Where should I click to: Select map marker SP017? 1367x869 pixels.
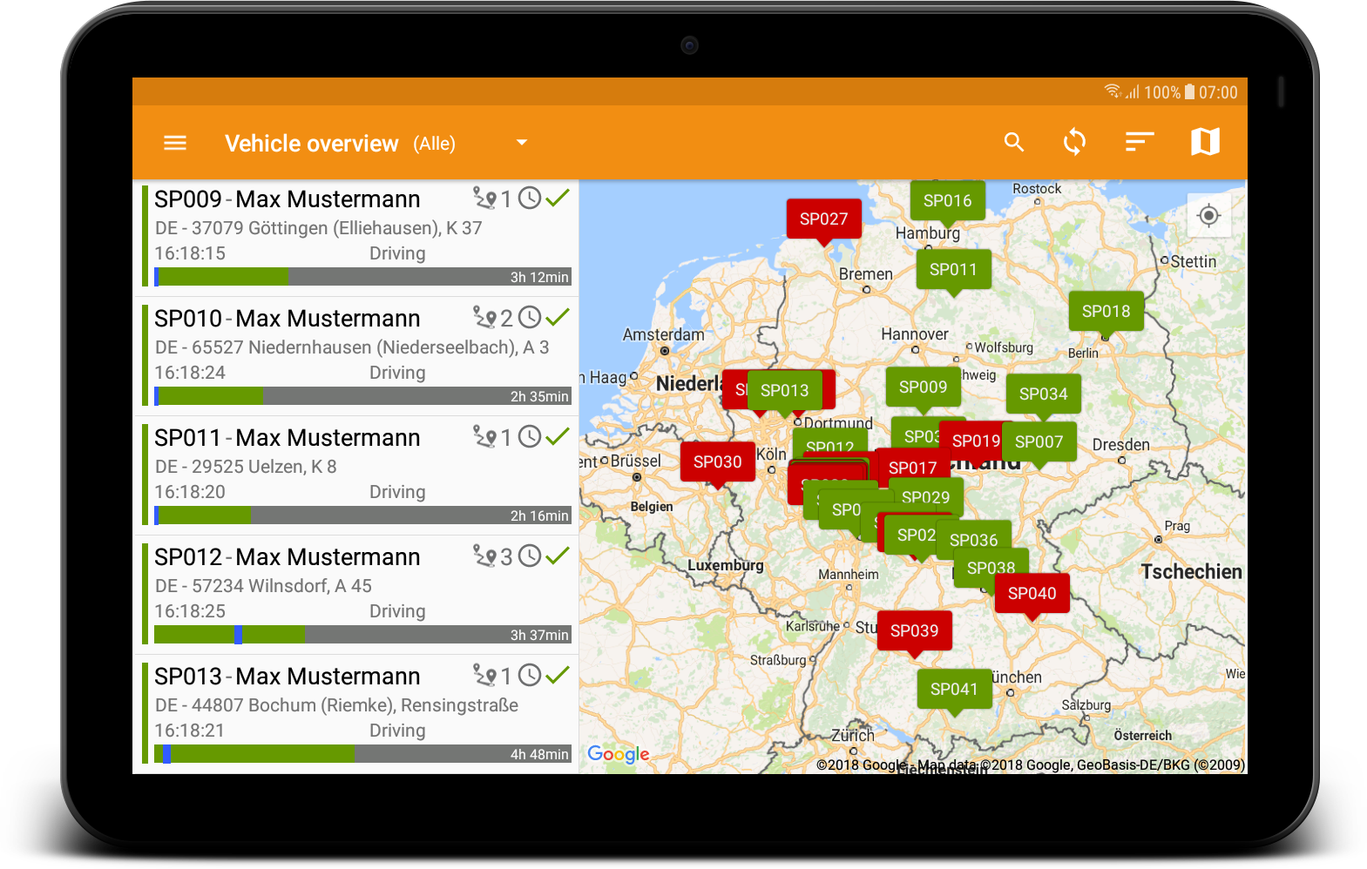(x=912, y=468)
